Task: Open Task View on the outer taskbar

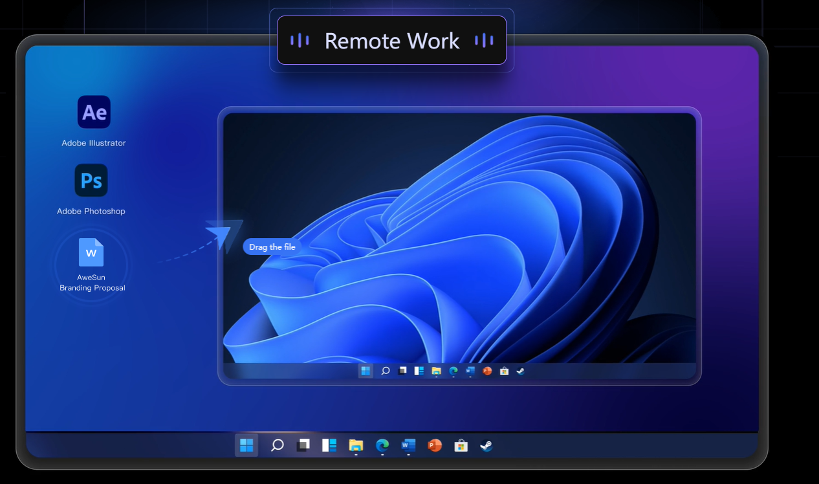Action: tap(303, 445)
